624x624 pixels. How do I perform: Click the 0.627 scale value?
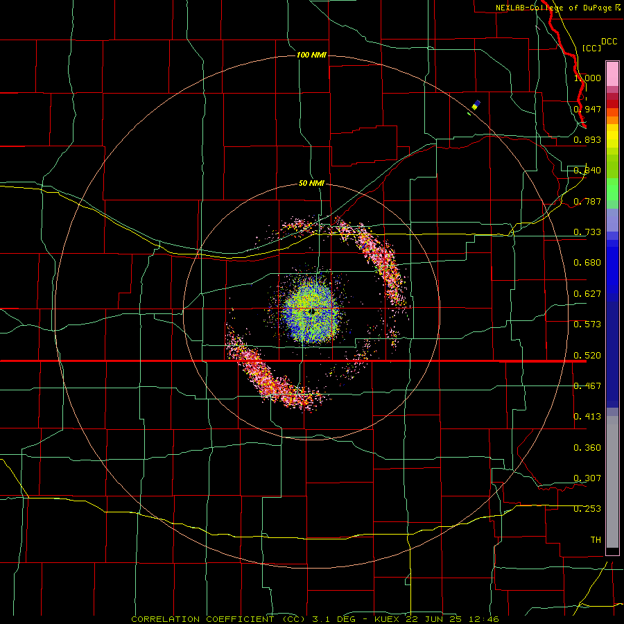pos(587,293)
